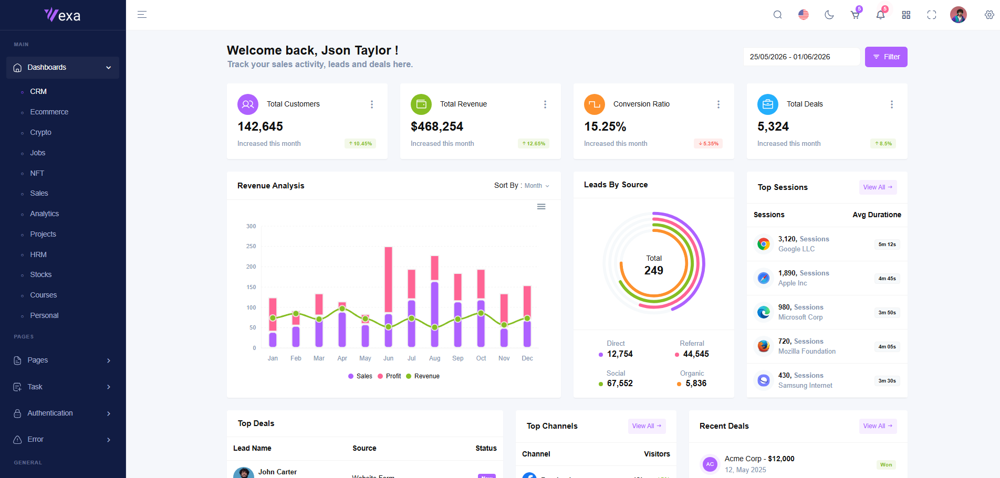Click the Google Chrome session icon
This screenshot has width=1000, height=478.
[x=764, y=244]
